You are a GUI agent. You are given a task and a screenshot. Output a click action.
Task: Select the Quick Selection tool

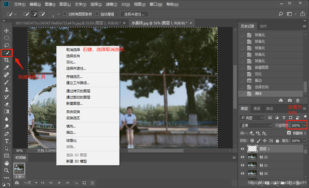[x=7, y=53]
